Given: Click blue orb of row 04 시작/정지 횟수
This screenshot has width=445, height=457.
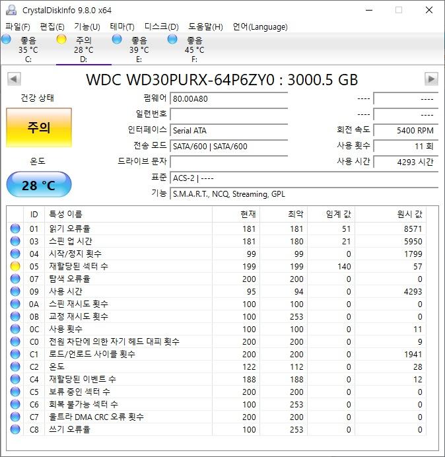Looking at the screenshot, I should (15, 254).
